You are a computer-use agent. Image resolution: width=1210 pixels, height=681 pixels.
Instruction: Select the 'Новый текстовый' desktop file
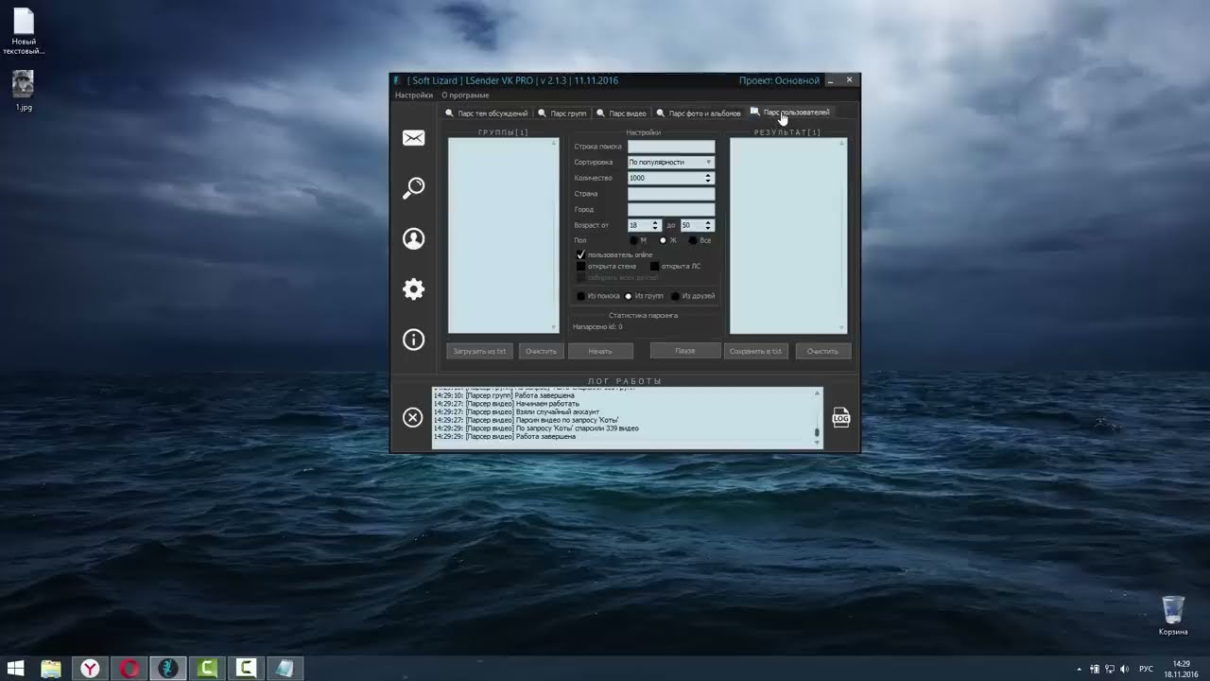(24, 32)
